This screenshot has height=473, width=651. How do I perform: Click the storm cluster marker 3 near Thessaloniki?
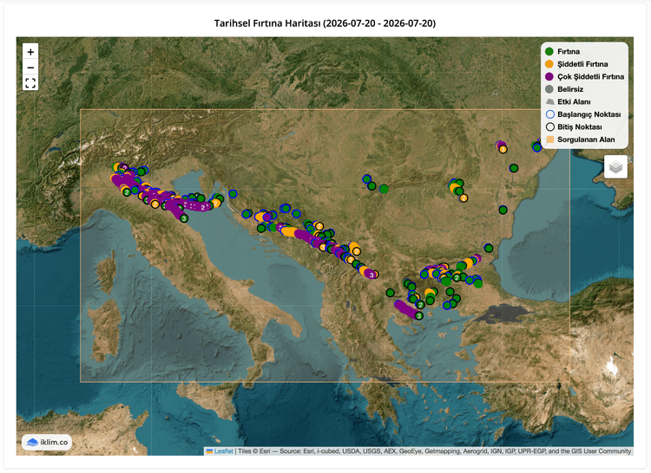(x=419, y=316)
